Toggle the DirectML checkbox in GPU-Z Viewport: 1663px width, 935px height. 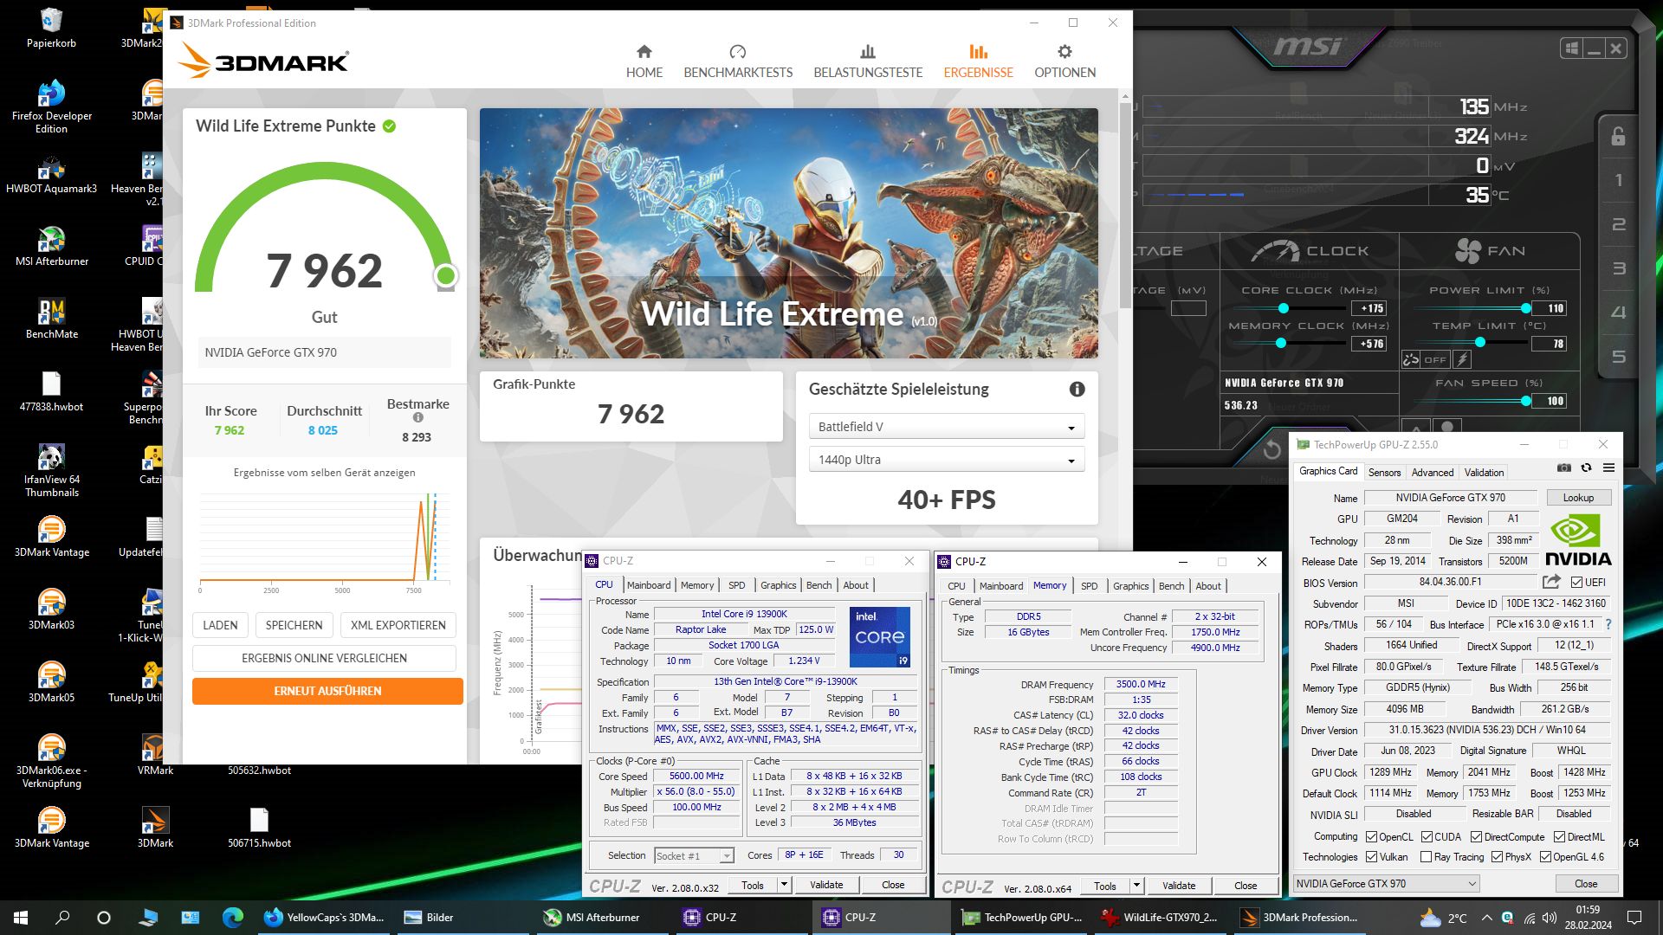[1559, 837]
